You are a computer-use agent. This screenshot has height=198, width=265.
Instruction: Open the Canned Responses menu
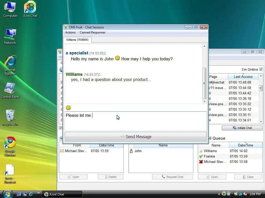click(x=92, y=32)
